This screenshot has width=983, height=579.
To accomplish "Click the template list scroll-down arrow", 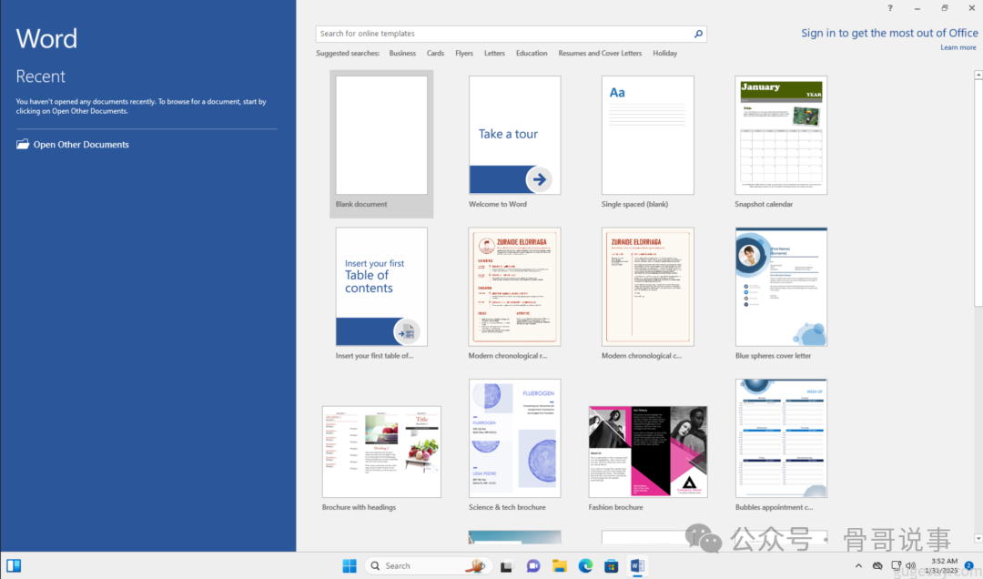I will point(978,538).
